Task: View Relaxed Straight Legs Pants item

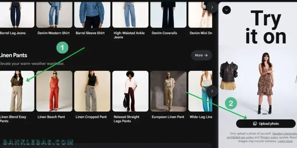Action: pyautogui.click(x=130, y=91)
